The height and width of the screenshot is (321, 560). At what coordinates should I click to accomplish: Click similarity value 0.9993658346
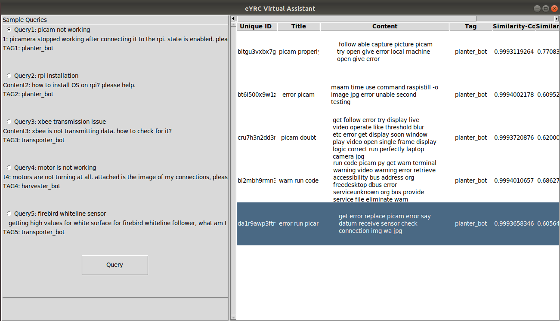tap(514, 223)
